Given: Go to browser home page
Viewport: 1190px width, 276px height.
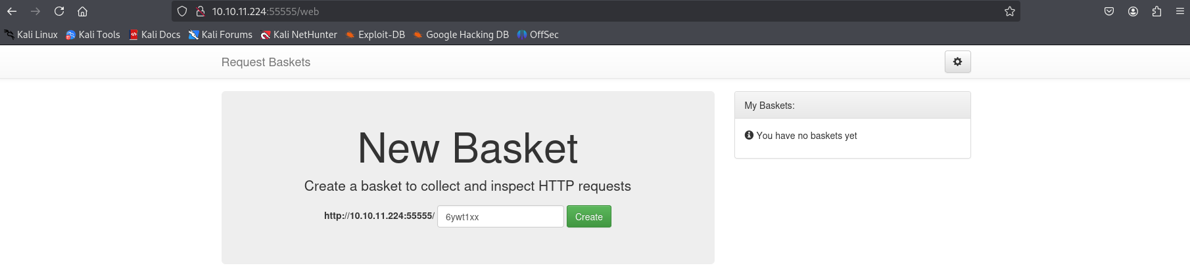Looking at the screenshot, I should (x=82, y=11).
